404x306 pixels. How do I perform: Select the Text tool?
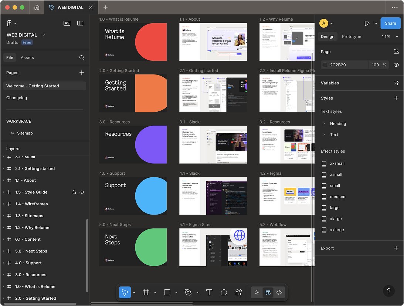point(209,292)
